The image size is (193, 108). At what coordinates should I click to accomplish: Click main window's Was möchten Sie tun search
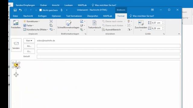point(104,5)
